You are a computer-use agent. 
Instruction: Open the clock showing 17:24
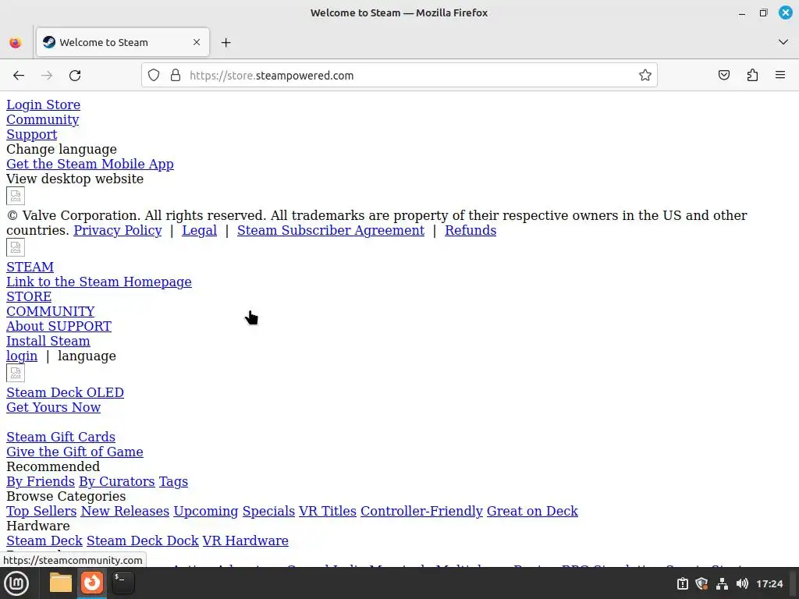pyautogui.click(x=769, y=583)
